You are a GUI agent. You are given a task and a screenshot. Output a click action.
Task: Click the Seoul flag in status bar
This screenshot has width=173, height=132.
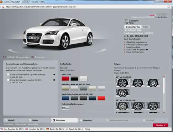point(67,129)
